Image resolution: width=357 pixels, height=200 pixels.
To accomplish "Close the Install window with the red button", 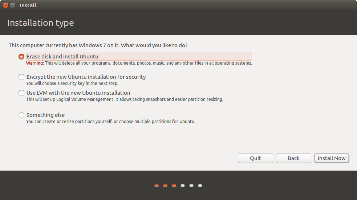I will tap(5, 5).
